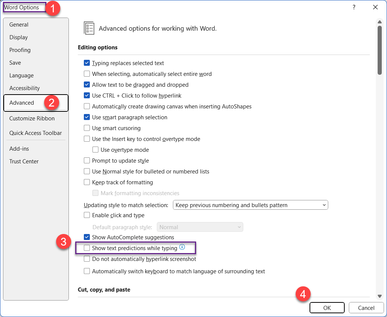Click the scrollbar up arrow
Viewport: 387px width, 317px height.
380,22
